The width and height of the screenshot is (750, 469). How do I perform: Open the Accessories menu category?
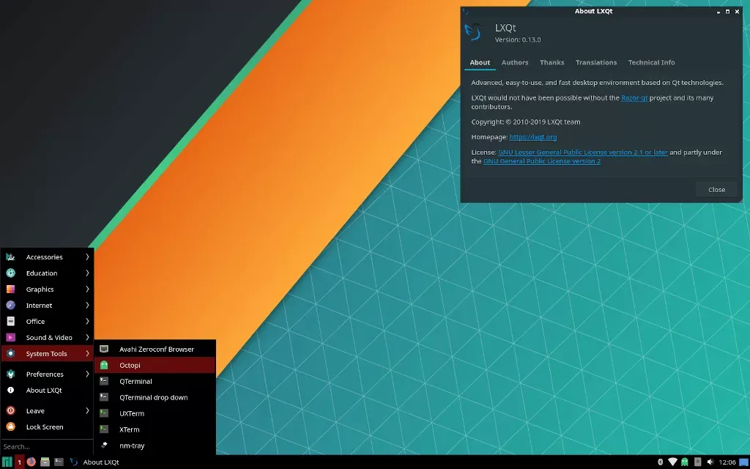click(x=48, y=257)
